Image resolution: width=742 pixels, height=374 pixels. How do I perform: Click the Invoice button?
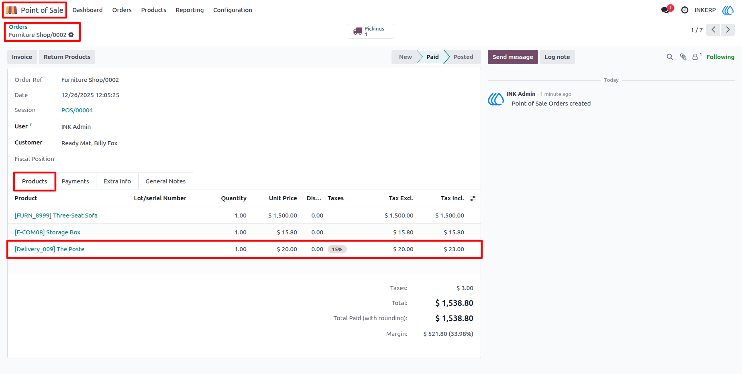point(22,57)
